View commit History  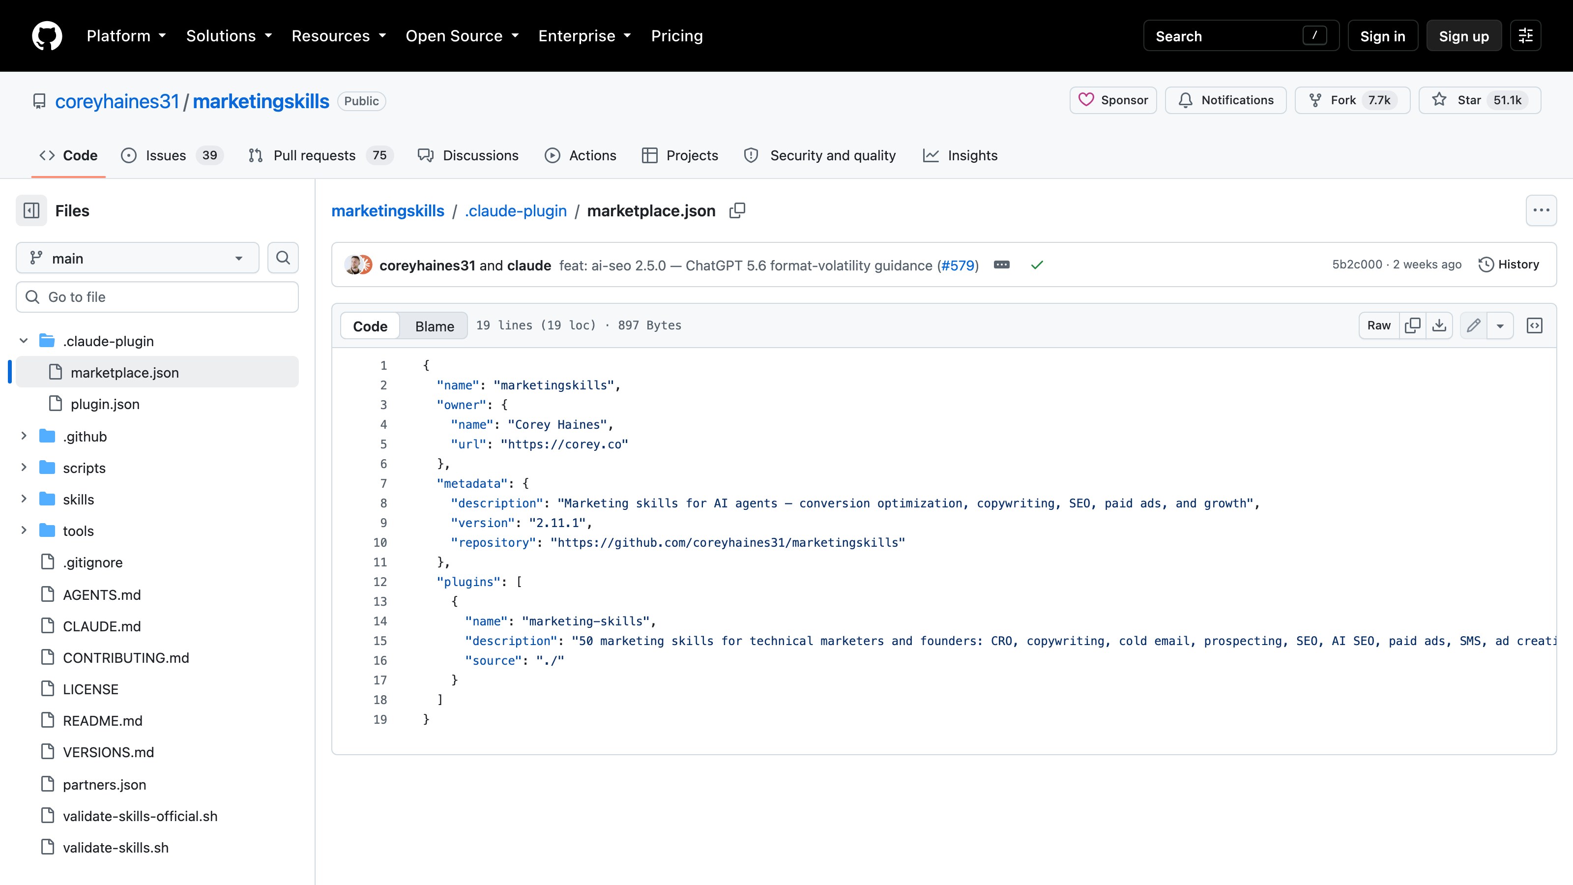(1508, 265)
